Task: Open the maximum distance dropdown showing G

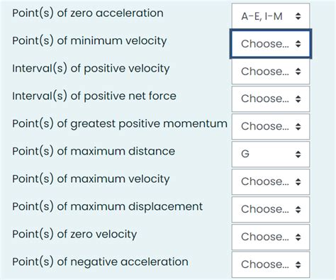Action: [x=271, y=154]
